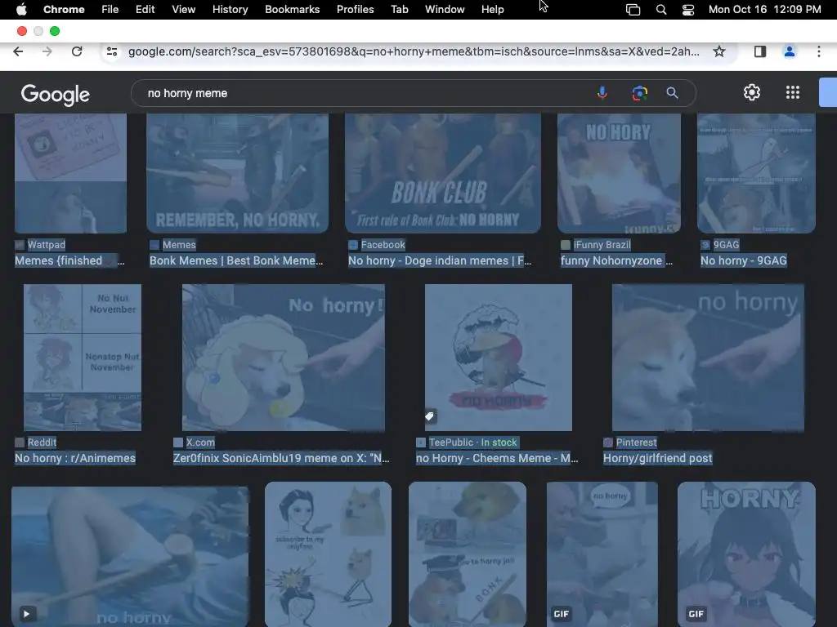Open the Apple menu

click(21, 9)
